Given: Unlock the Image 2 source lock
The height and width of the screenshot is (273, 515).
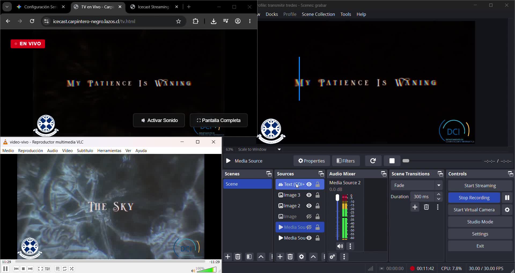Looking at the screenshot, I should [318, 206].
